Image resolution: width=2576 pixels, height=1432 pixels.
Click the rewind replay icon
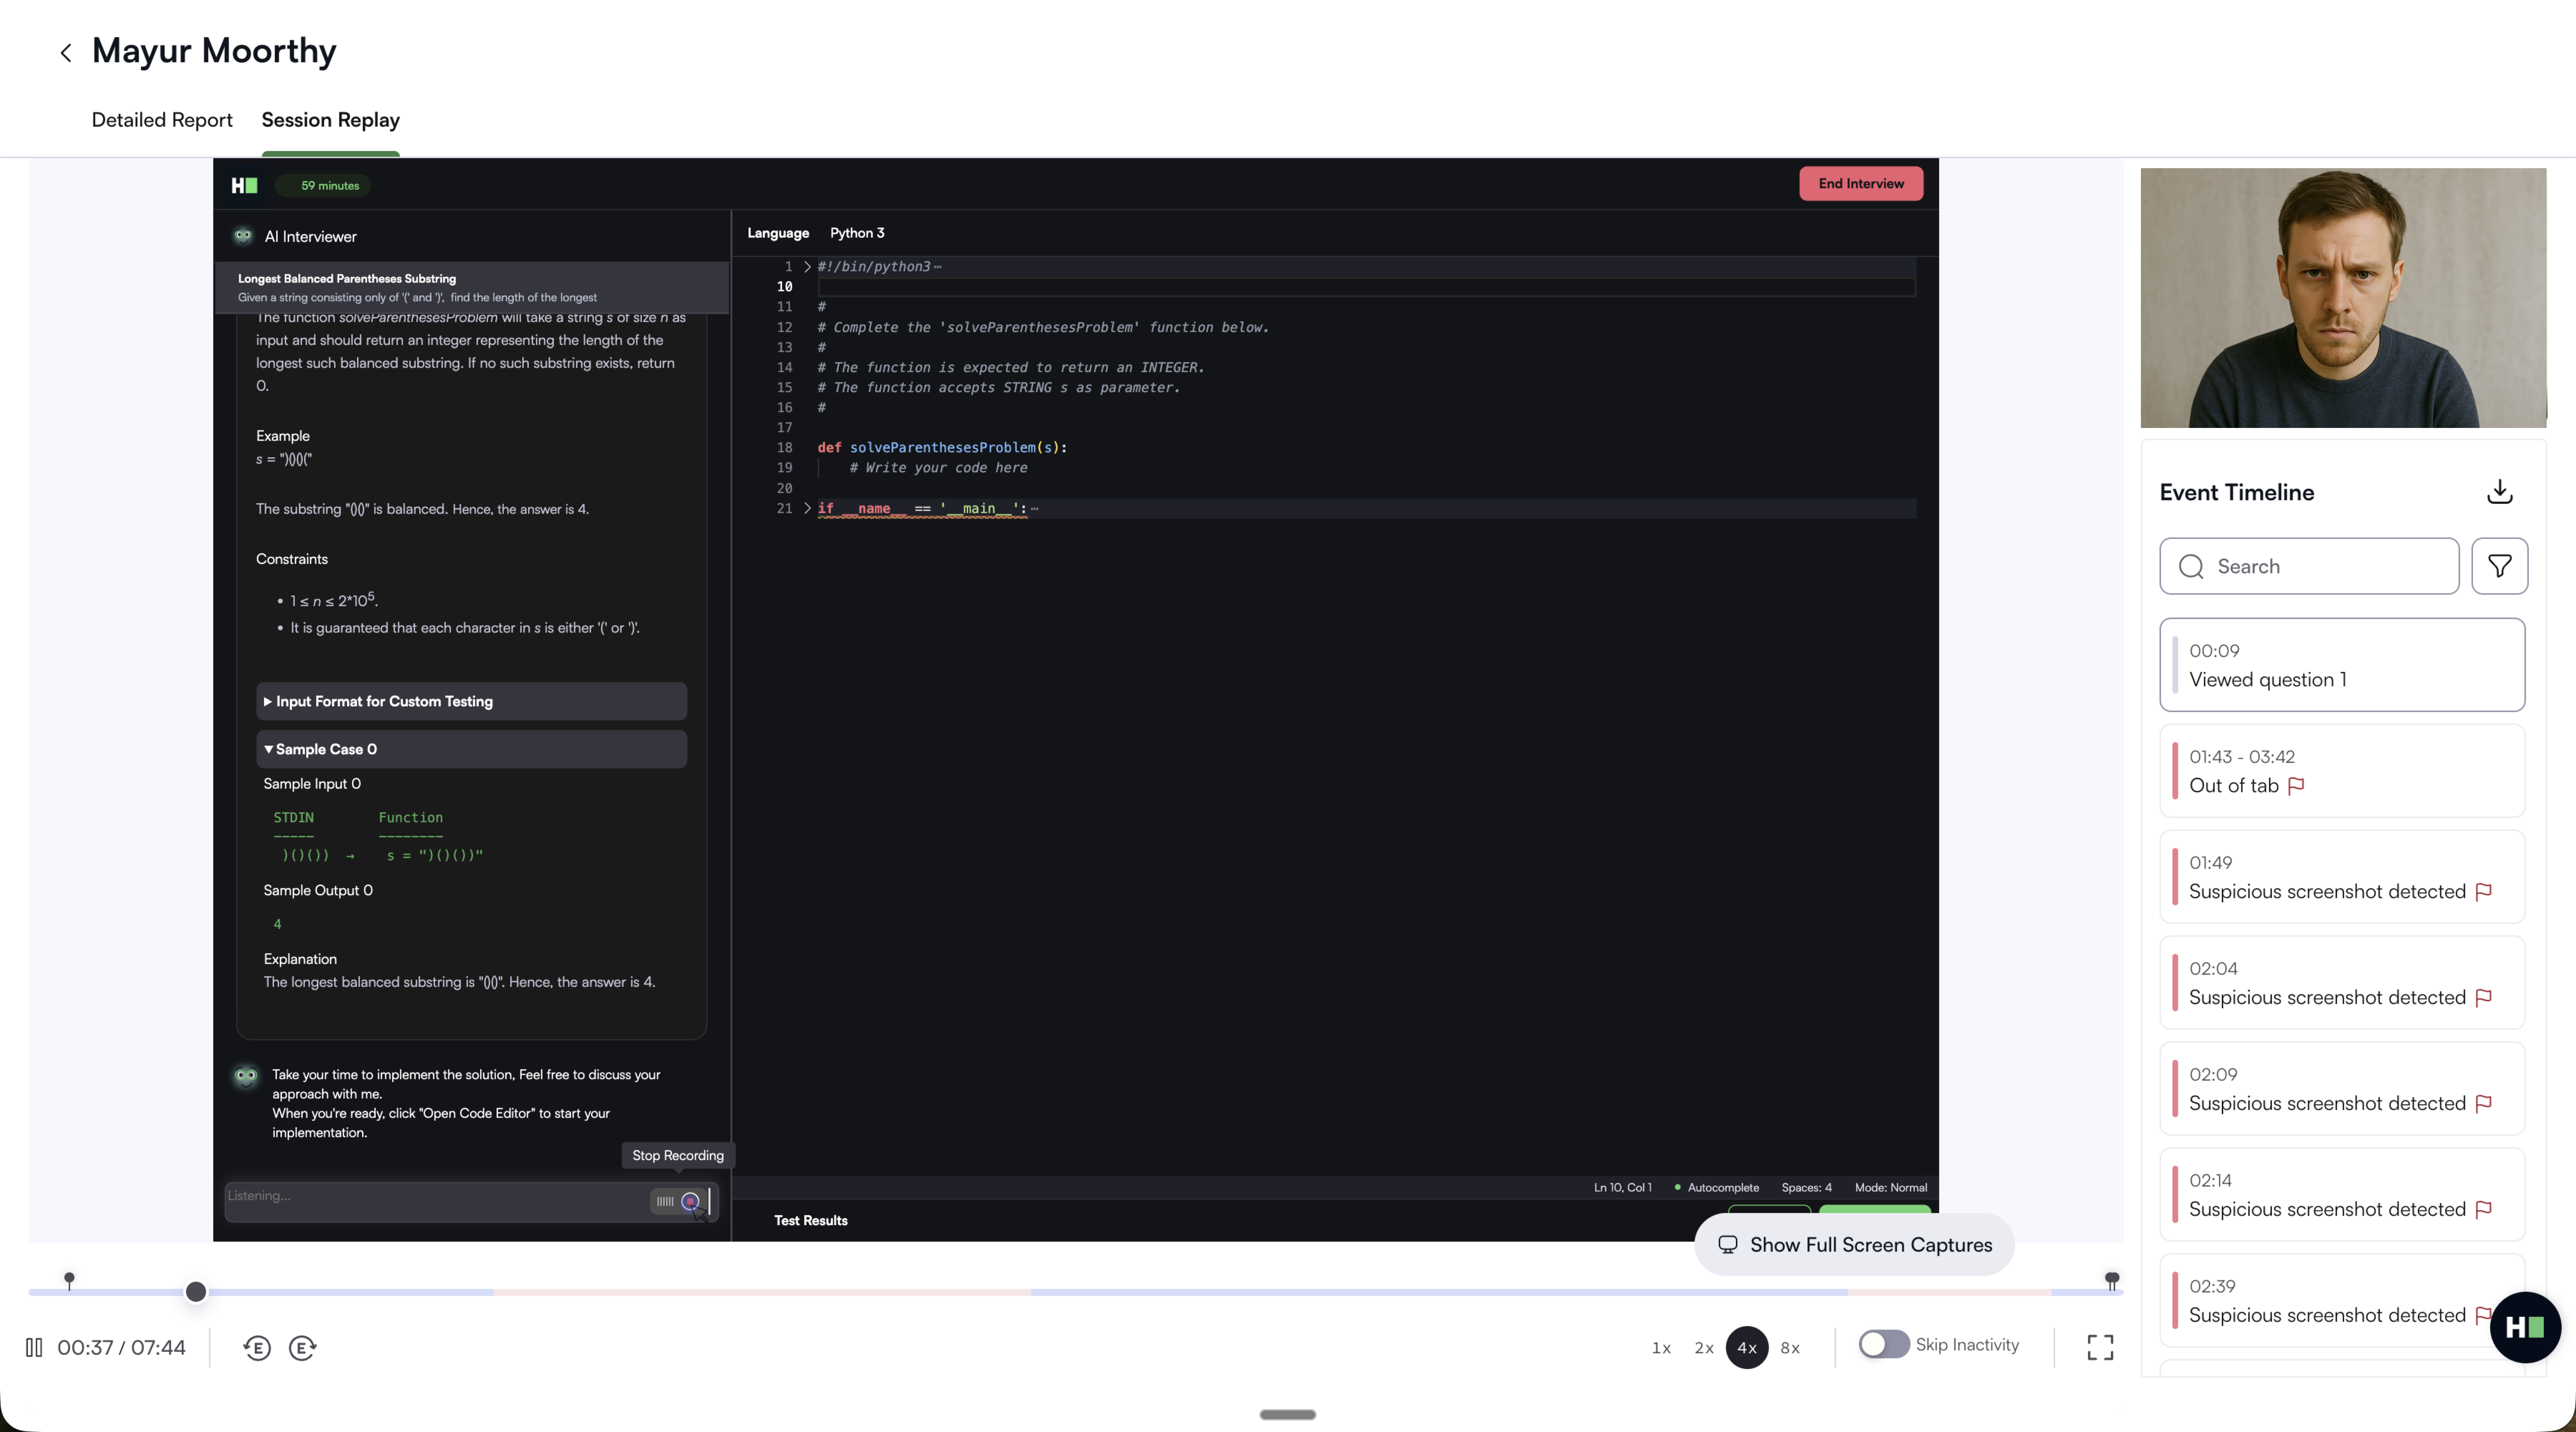point(257,1348)
